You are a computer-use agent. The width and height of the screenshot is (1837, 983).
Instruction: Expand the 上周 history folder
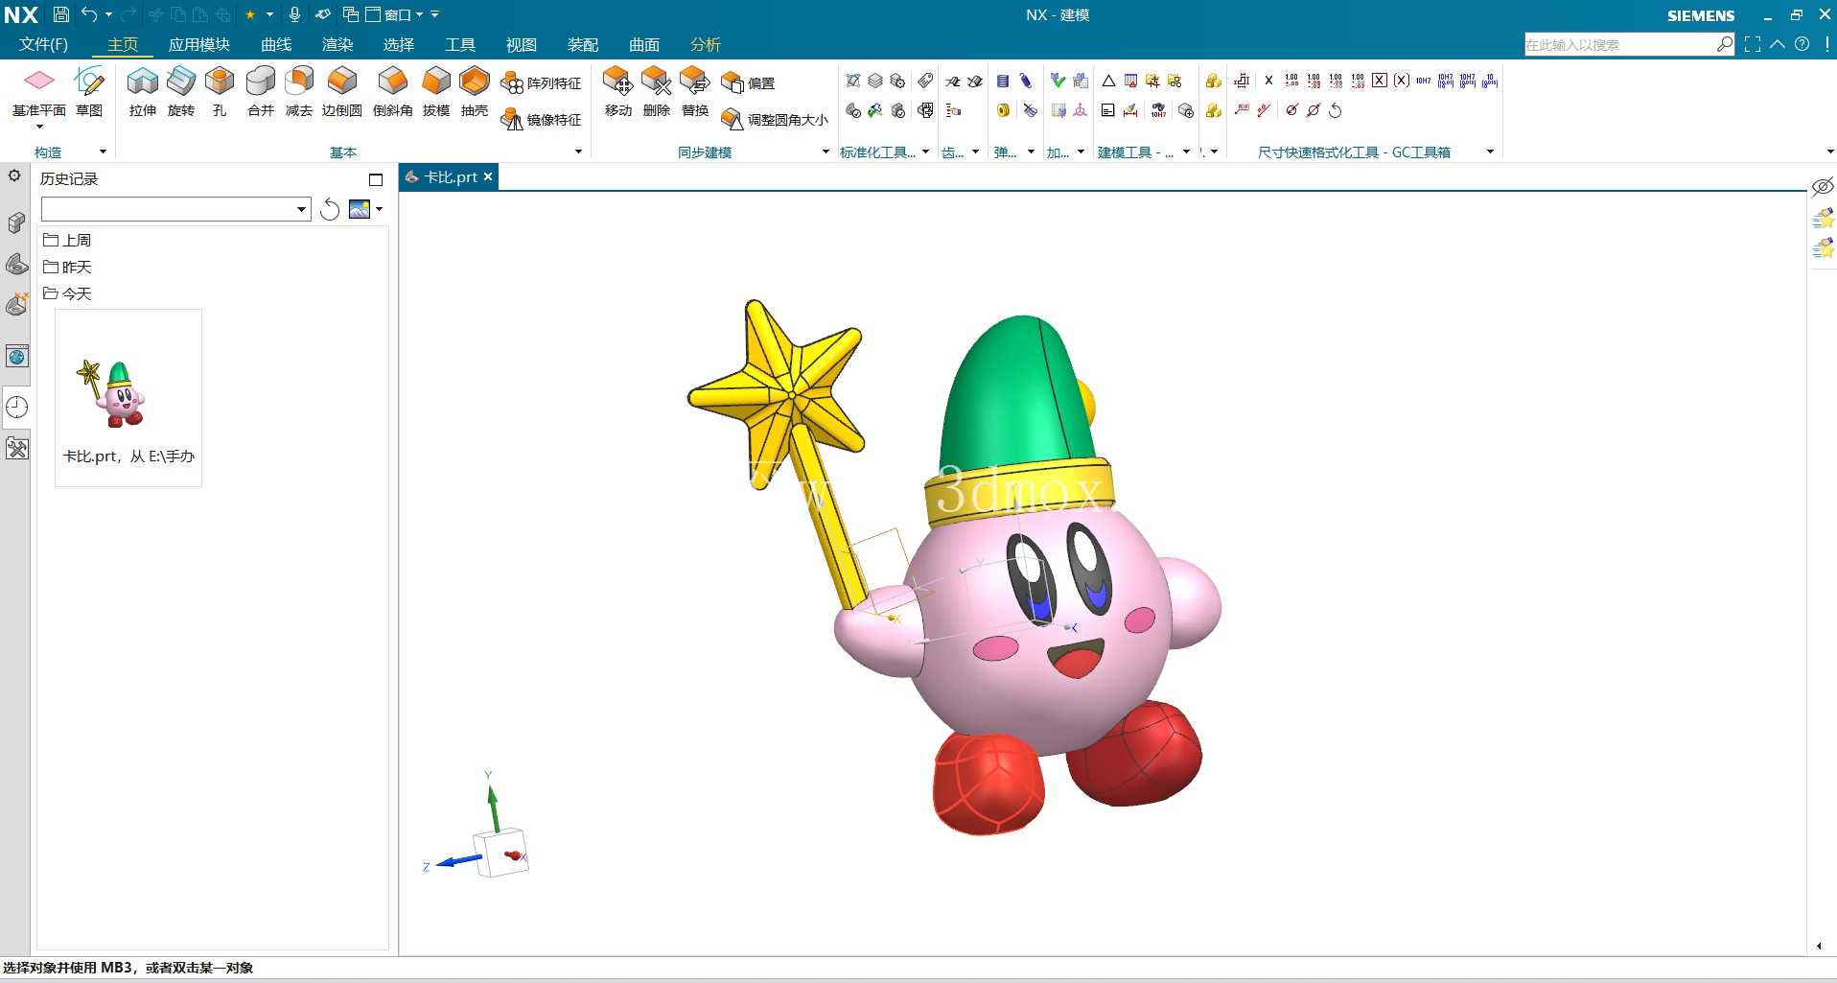[x=68, y=240]
